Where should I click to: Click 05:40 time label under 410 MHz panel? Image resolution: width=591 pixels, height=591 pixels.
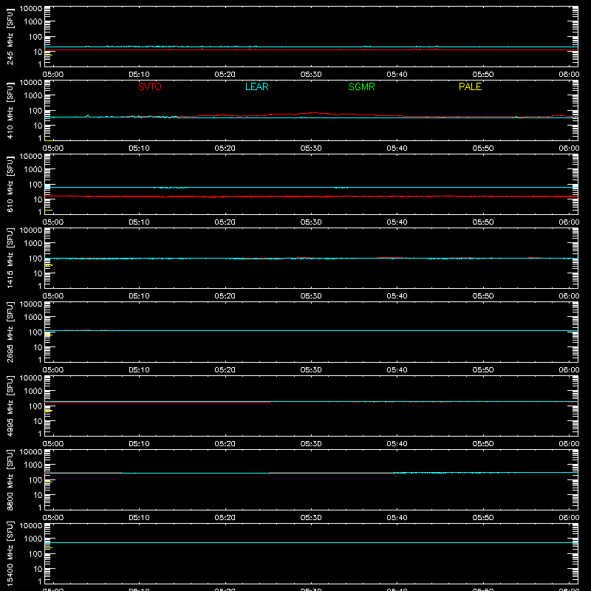(397, 148)
